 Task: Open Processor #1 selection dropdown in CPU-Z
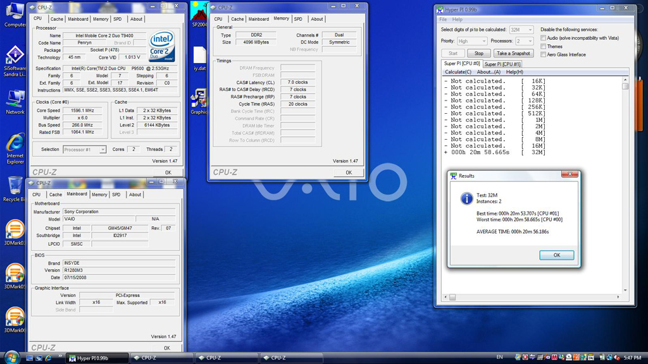84,149
